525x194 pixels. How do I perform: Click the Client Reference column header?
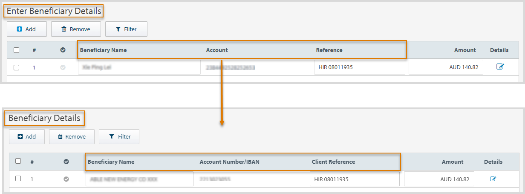click(333, 162)
